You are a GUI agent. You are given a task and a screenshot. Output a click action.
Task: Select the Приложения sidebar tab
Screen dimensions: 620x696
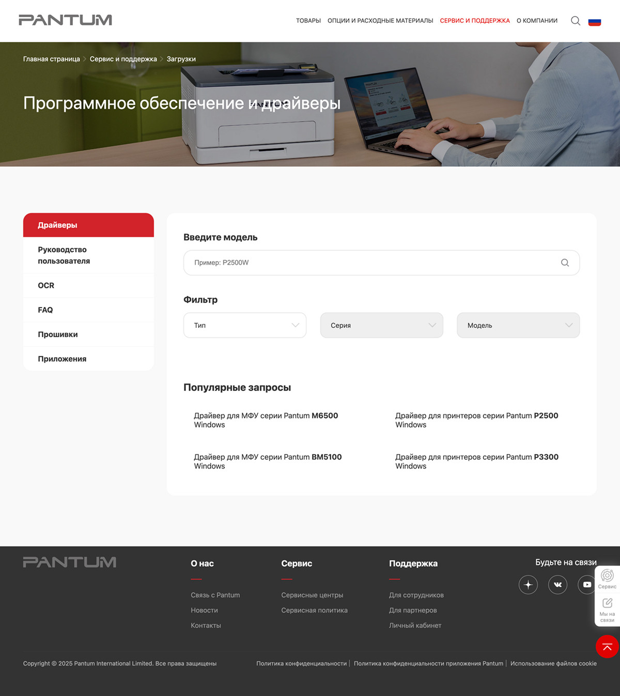[x=88, y=359]
